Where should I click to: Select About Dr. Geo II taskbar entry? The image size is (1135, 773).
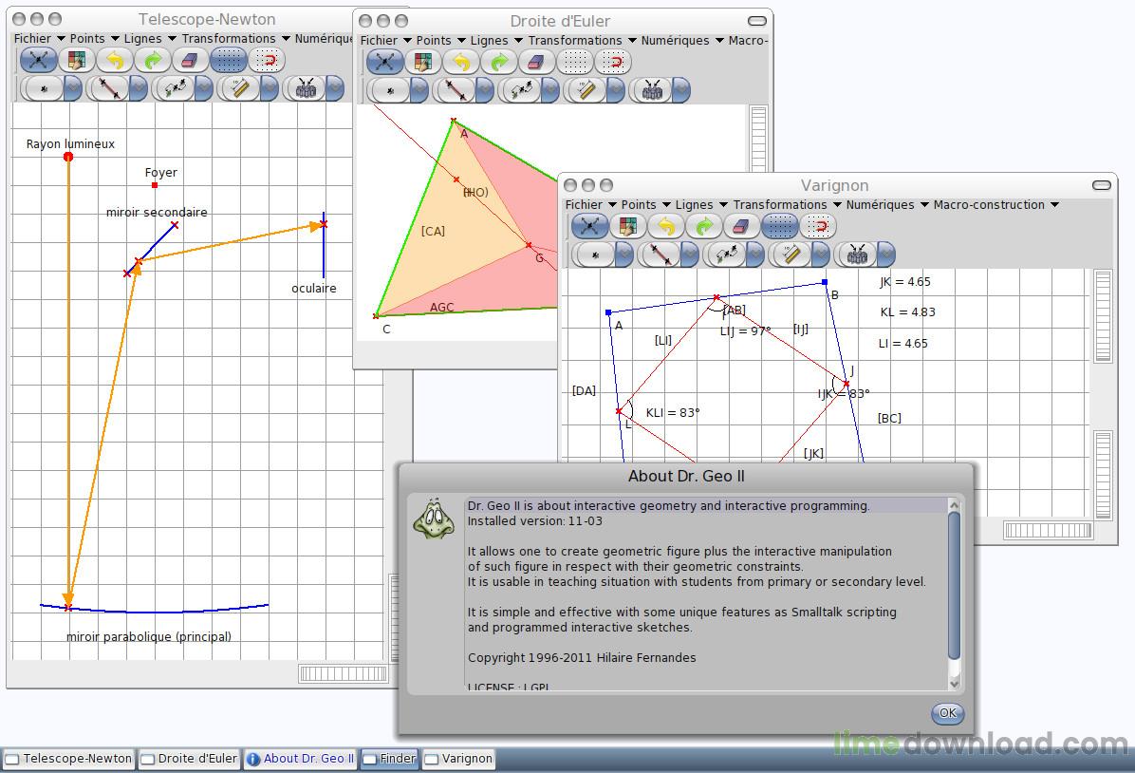click(300, 759)
